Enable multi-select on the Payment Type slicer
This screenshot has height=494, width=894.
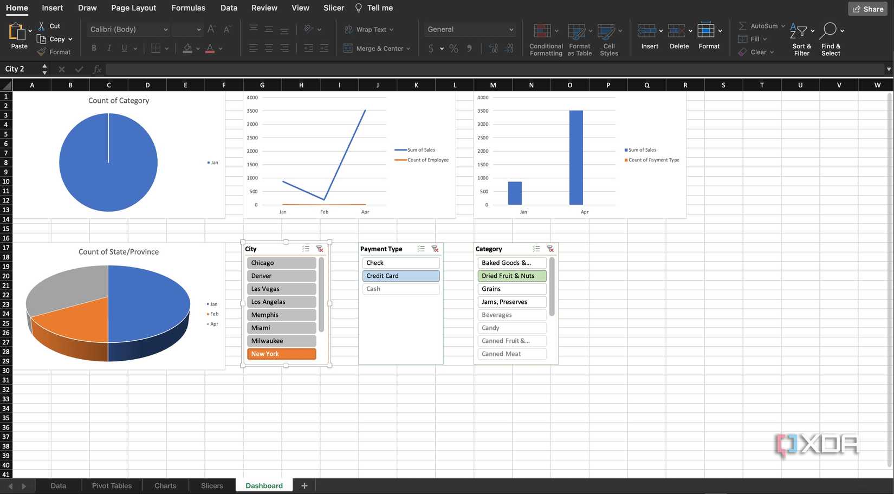(x=421, y=249)
